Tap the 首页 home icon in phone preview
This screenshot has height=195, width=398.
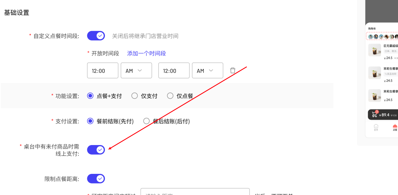click(376, 127)
